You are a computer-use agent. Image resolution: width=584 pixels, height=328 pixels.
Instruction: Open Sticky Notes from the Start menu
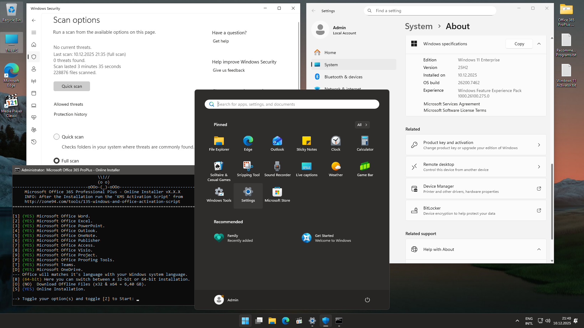(x=306, y=143)
